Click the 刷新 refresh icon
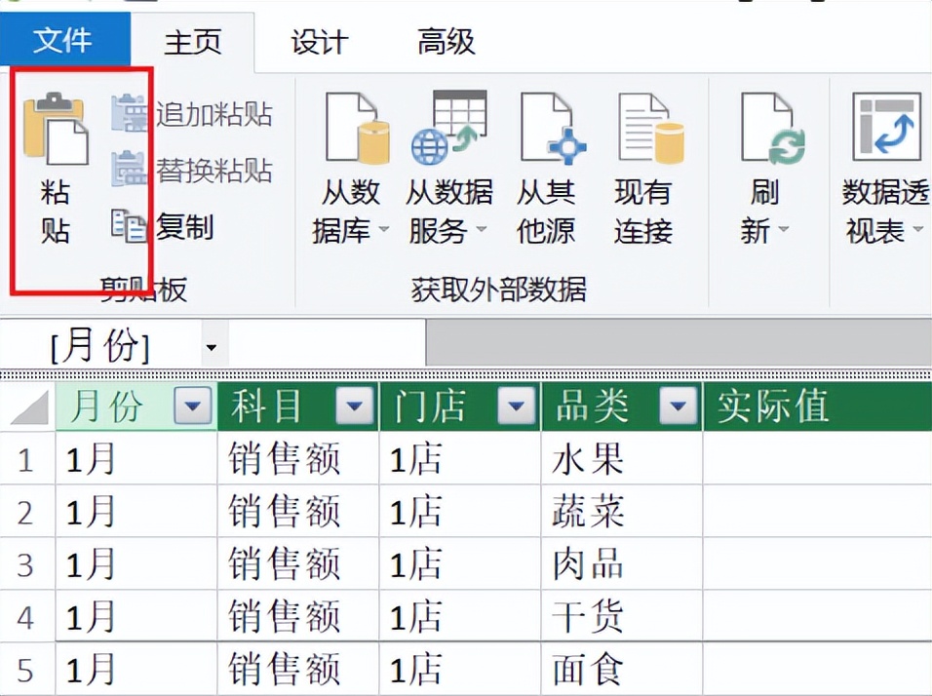Screen dimensions: 932x696 pos(773,129)
